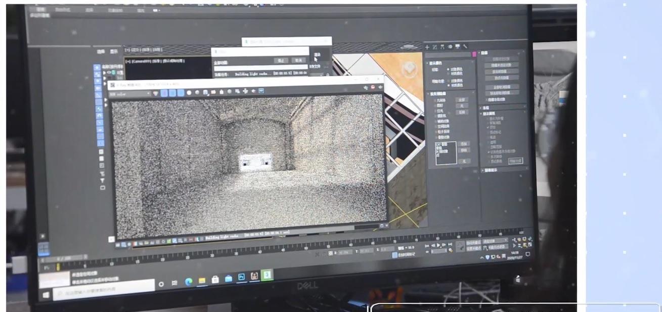Viewport: 662px width, 312px height.
Task: Click the render progress bar in rendering dialog
Action: point(261,67)
